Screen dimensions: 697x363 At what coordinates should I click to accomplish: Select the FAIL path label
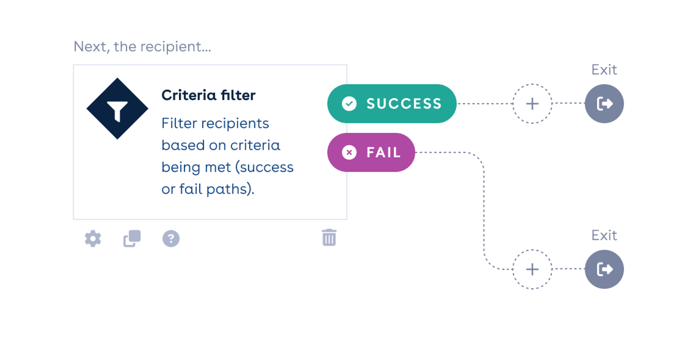(383, 152)
